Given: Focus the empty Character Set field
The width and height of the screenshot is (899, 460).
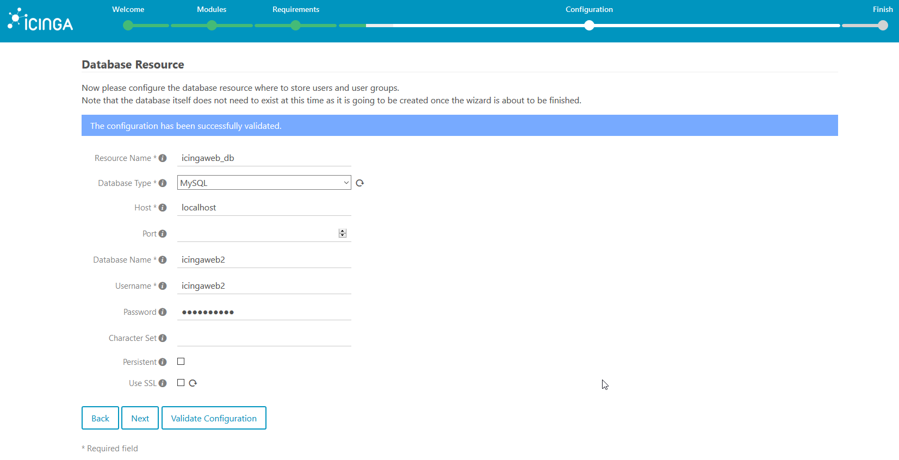Looking at the screenshot, I should pyautogui.click(x=264, y=338).
